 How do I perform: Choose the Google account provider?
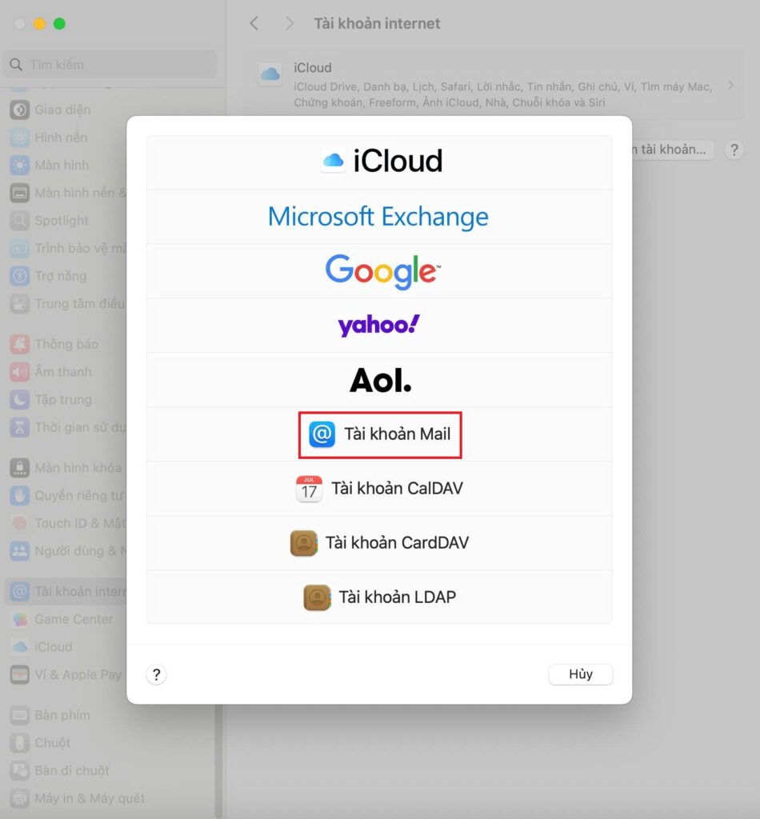tap(379, 271)
